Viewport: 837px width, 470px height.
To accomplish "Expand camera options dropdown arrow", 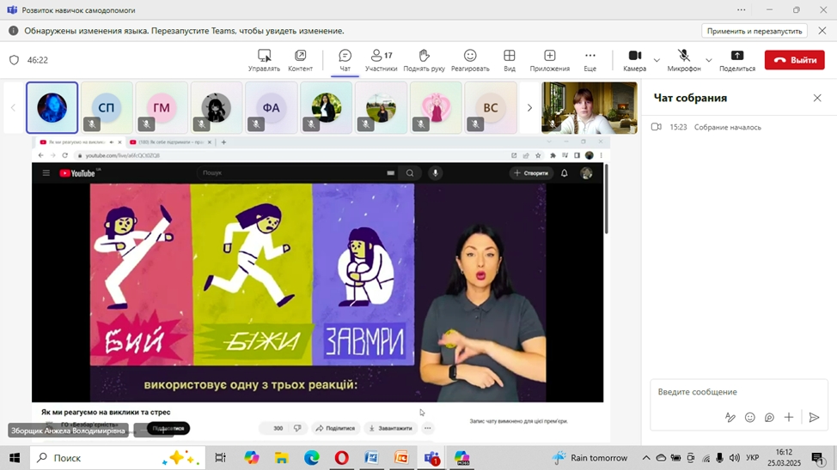I will tap(657, 60).
